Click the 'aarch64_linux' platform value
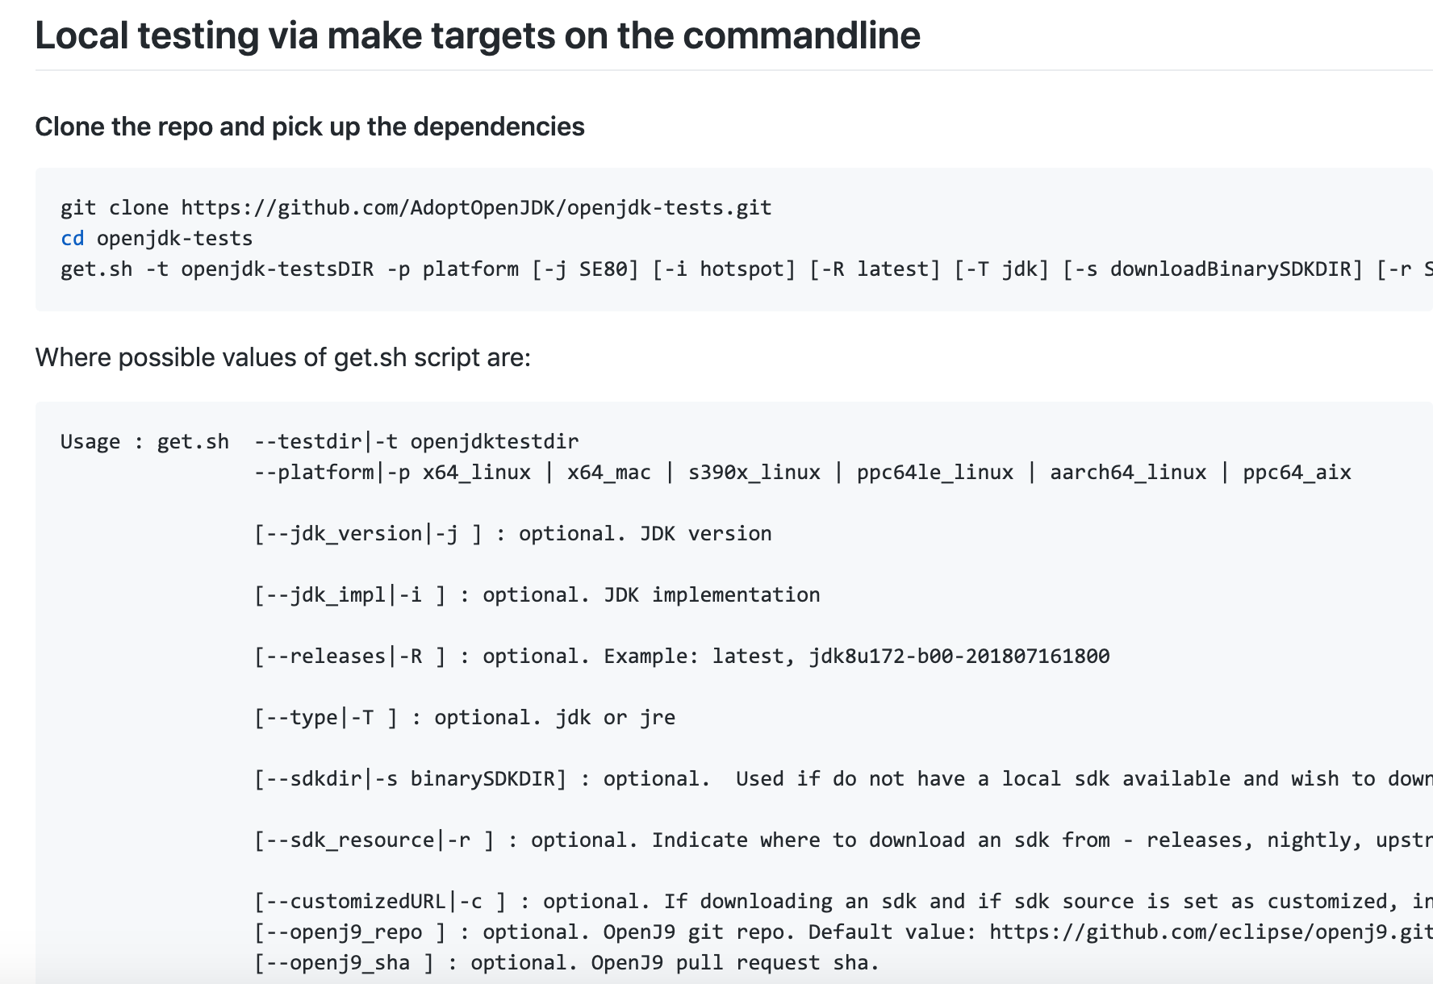1433x984 pixels. coord(1128,473)
